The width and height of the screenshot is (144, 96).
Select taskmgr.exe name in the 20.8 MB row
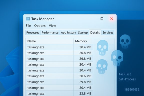[x=36, y=53]
